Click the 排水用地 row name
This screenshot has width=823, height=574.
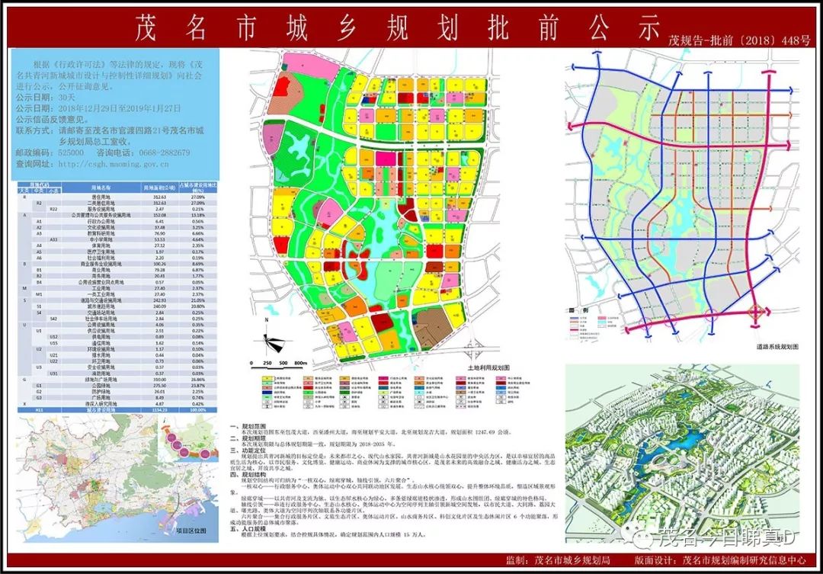[101, 355]
